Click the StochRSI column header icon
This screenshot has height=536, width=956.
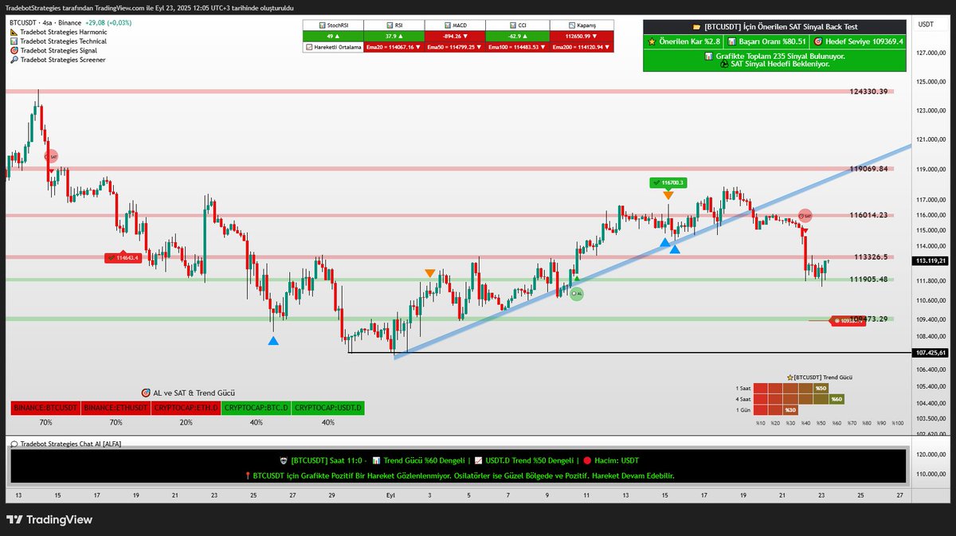[322, 25]
